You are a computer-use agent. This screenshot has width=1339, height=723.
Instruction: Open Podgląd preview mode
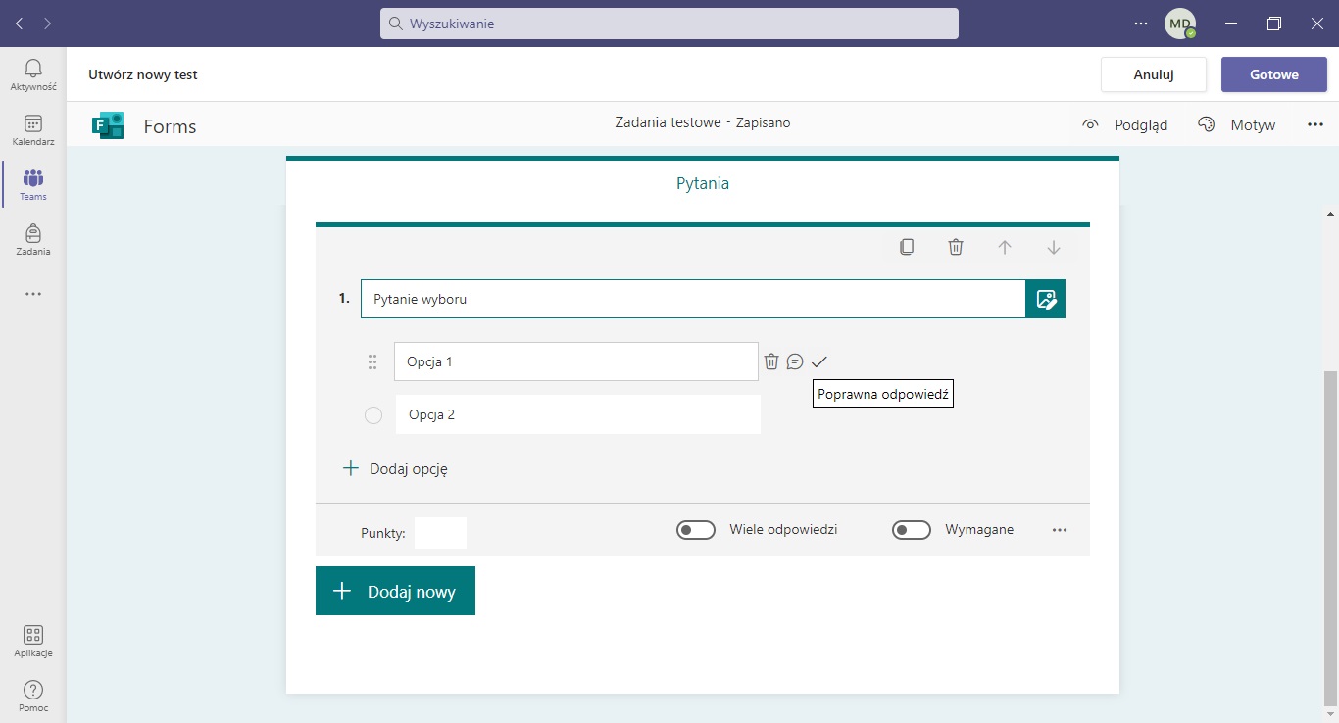[x=1125, y=124]
